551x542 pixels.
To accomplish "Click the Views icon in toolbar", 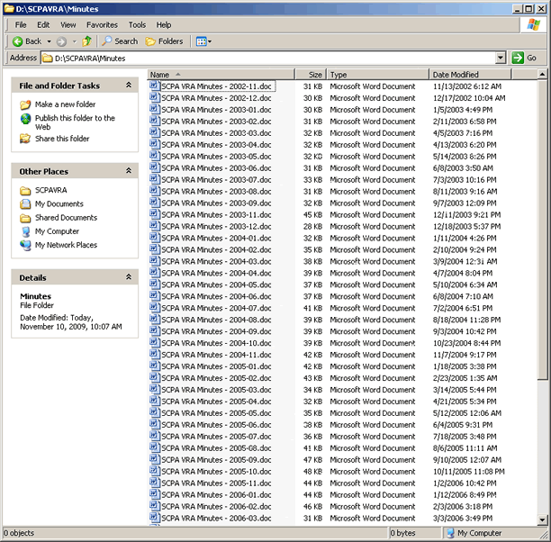I will (x=201, y=41).
